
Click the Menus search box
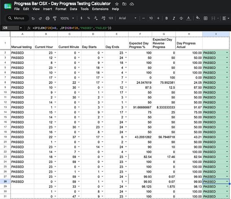pyautogui.click(x=17, y=18)
